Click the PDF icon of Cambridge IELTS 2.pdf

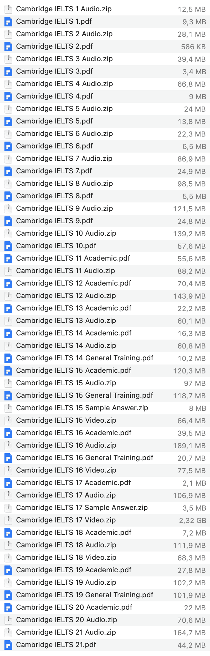click(9, 47)
